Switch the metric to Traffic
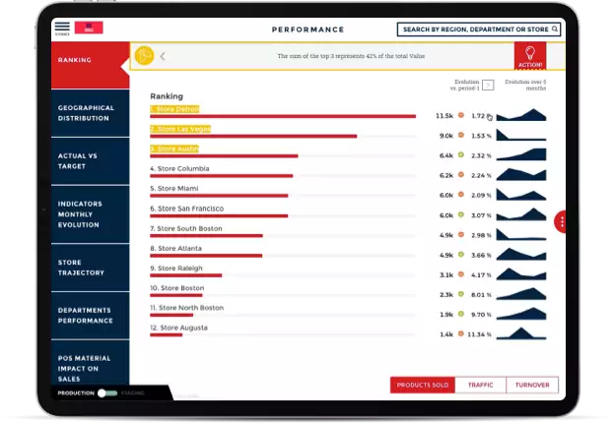This screenshot has width=615, height=423. [x=480, y=386]
